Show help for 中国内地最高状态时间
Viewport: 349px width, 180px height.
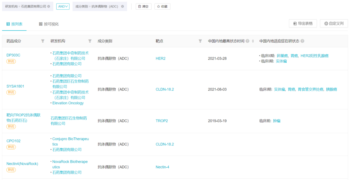click(247, 41)
